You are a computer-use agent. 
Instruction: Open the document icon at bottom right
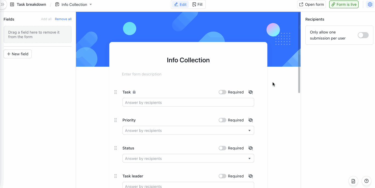point(353,181)
